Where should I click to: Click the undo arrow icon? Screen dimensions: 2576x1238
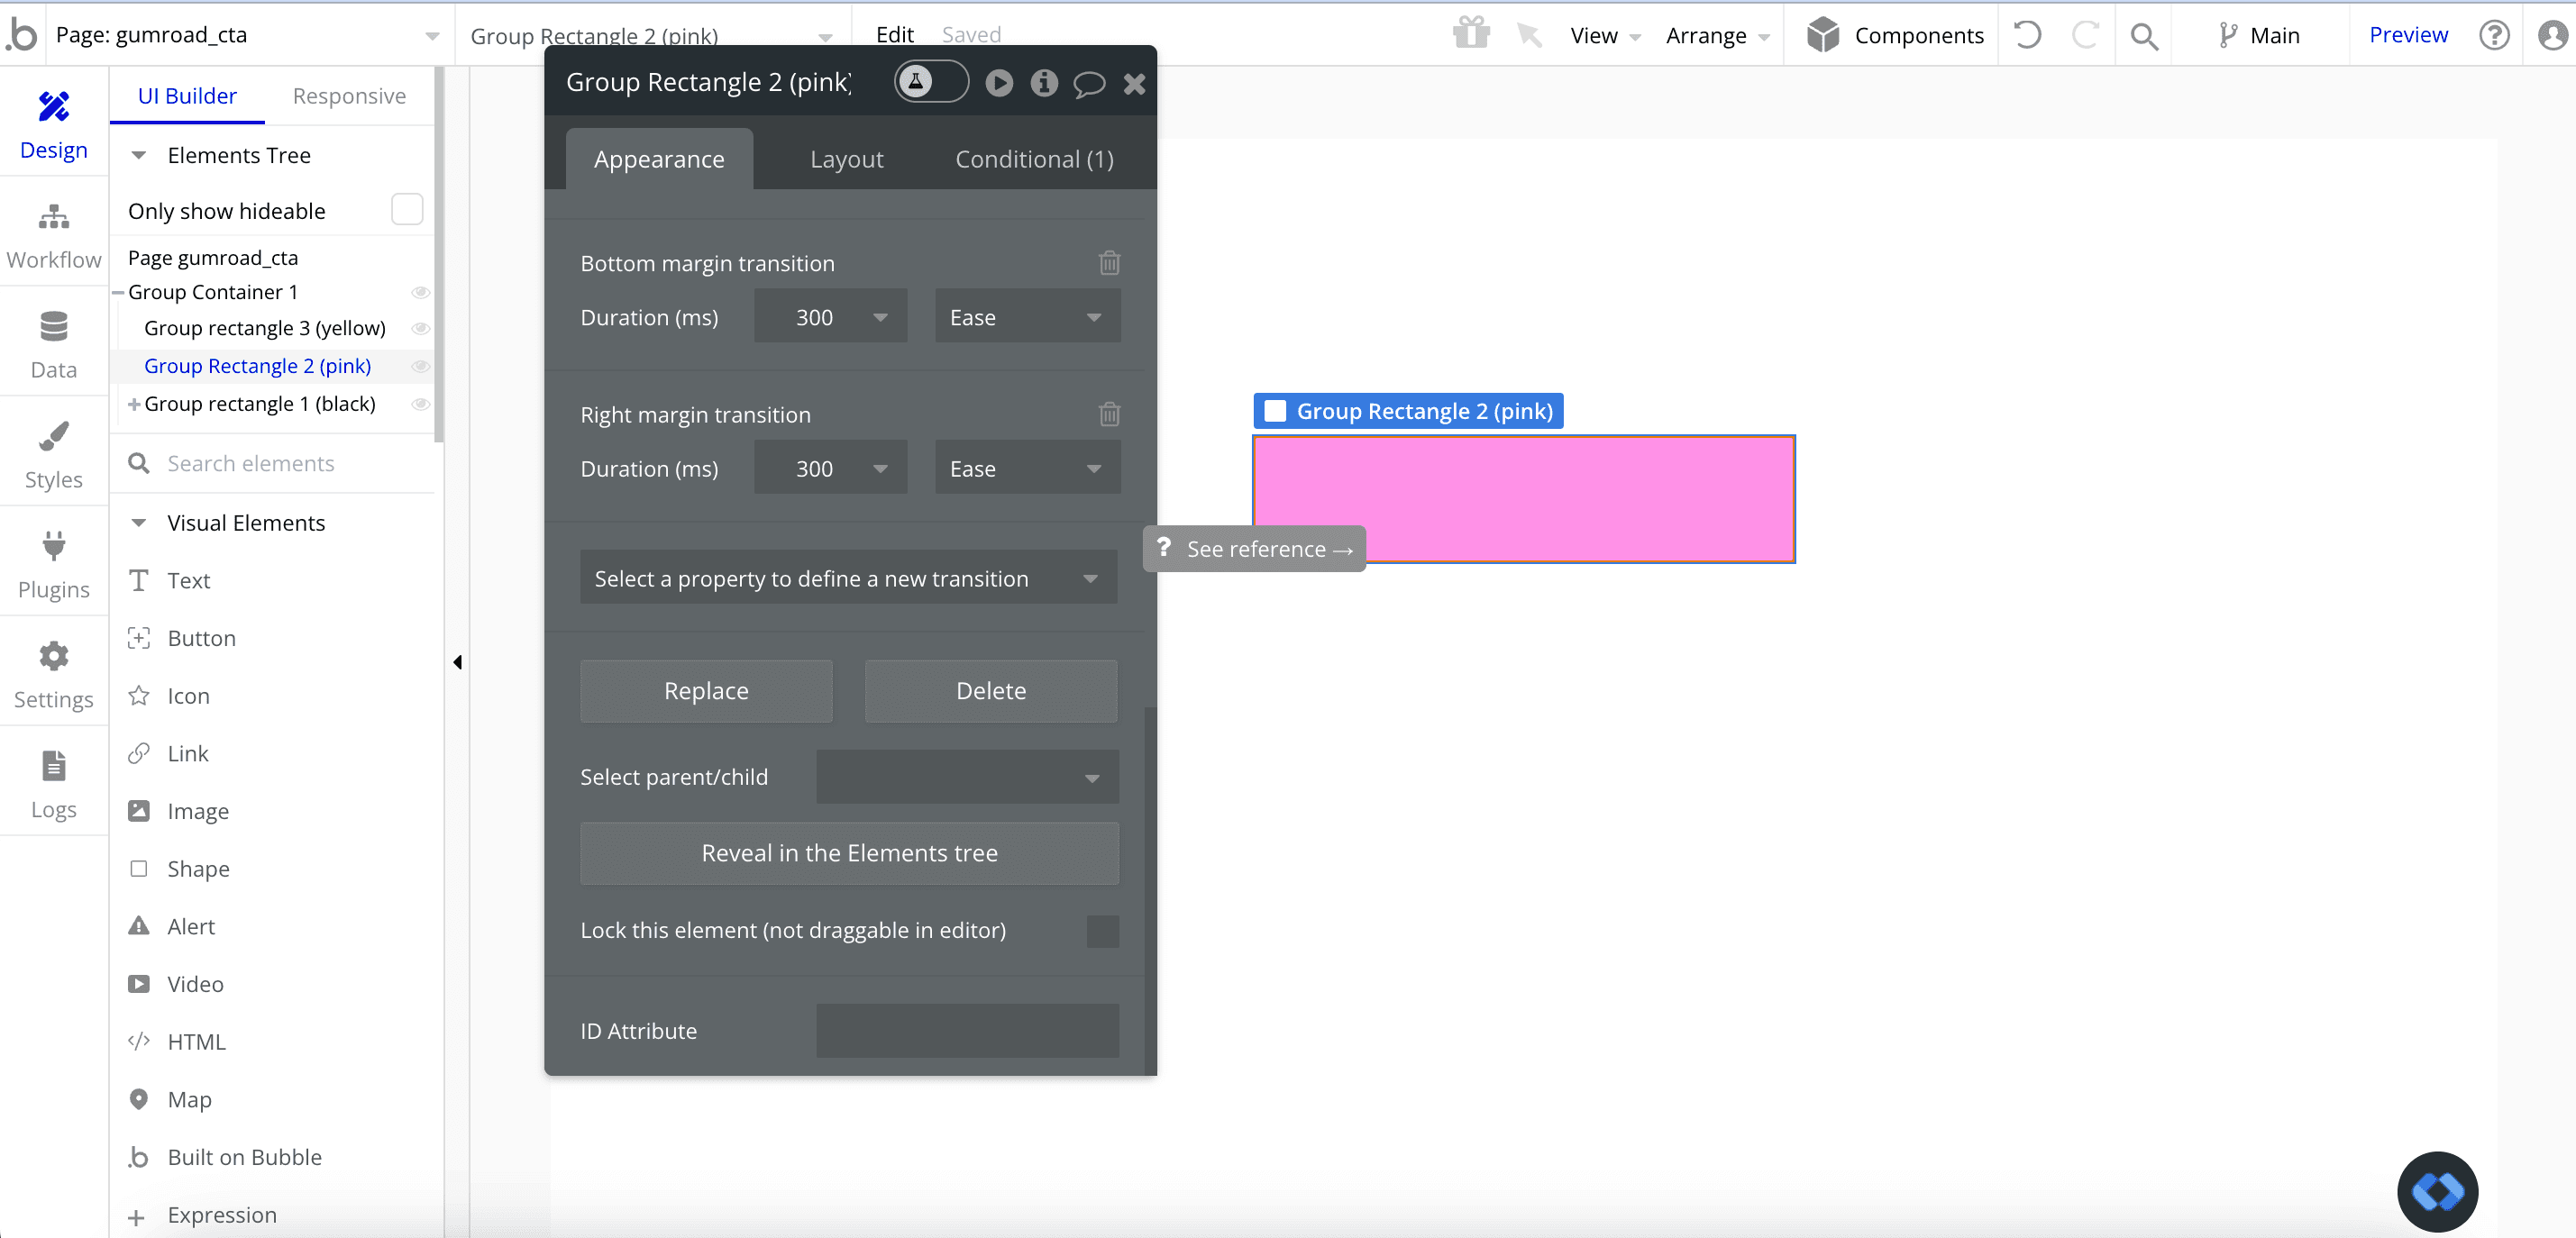point(2027,35)
